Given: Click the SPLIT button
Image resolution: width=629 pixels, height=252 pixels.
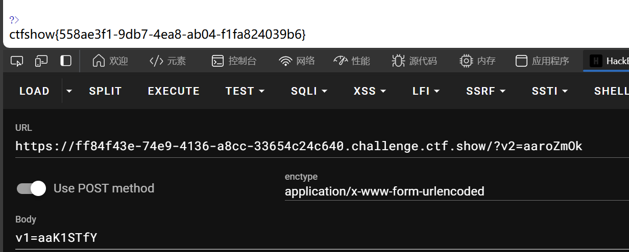Looking at the screenshot, I should (105, 91).
